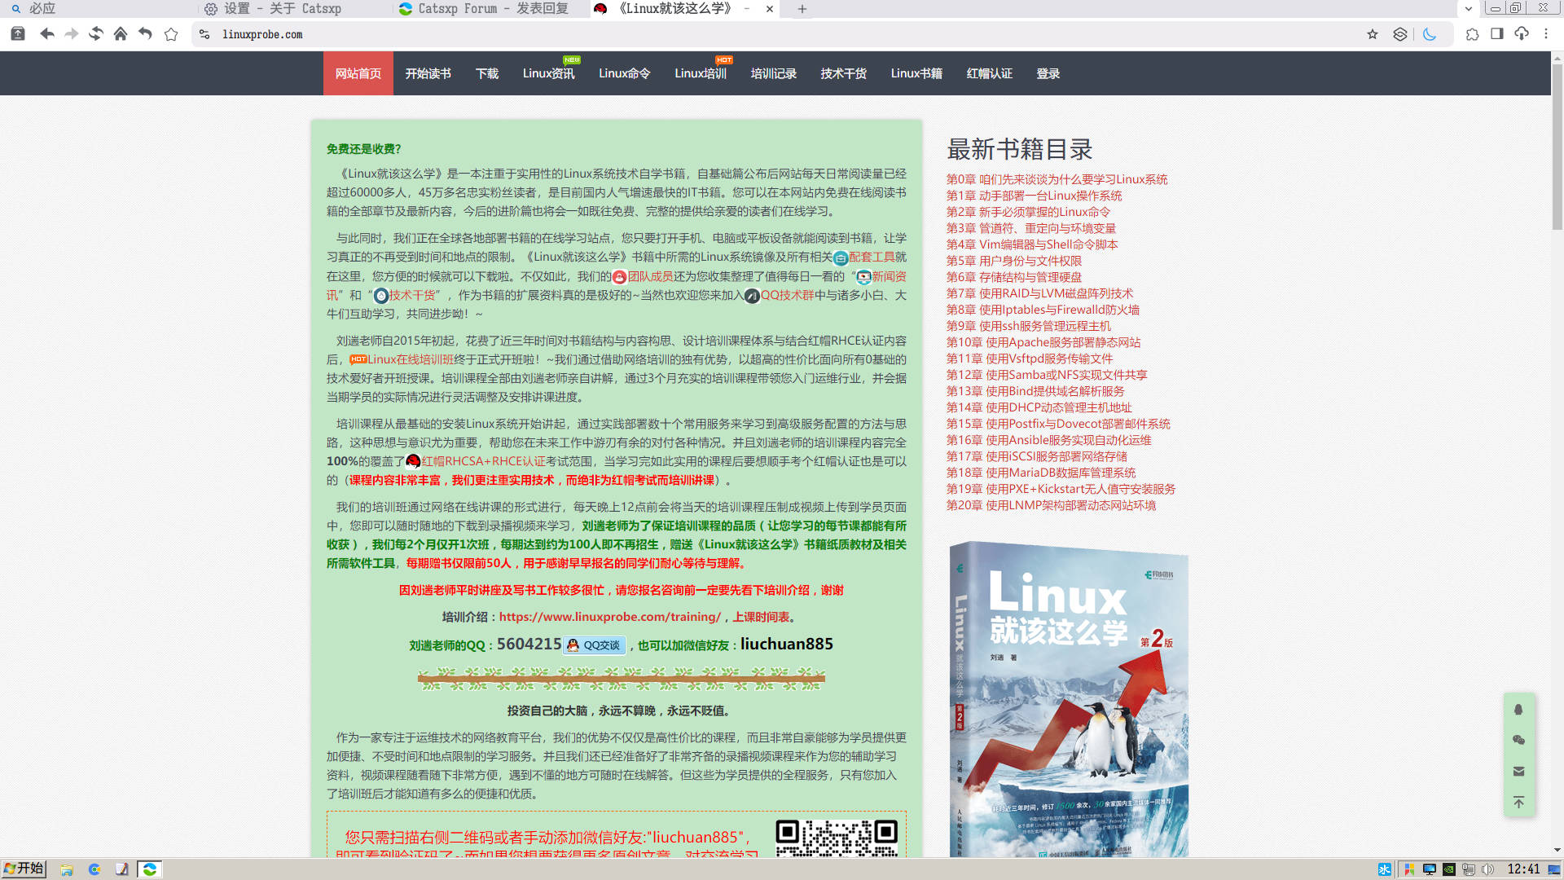Click the scrollbar down arrow
Viewport: 1564px width, 880px height.
1557,851
